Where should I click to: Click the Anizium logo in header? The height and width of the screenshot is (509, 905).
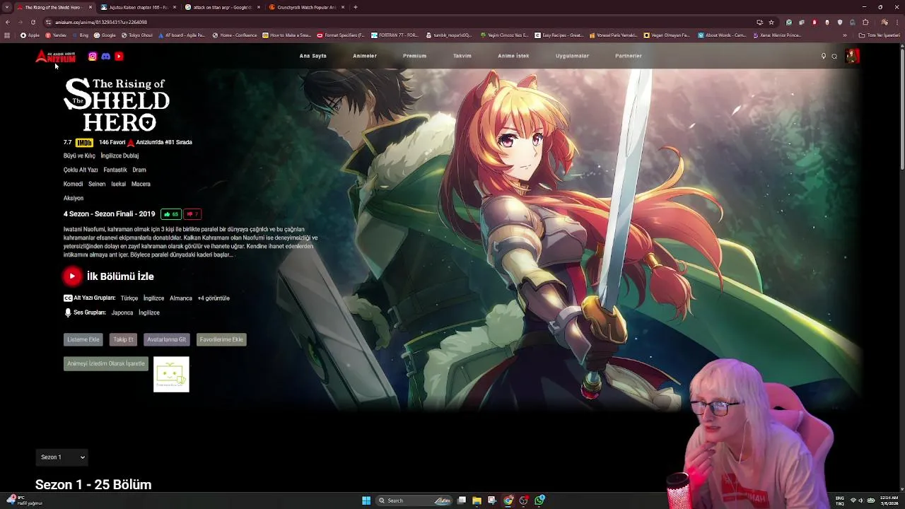point(55,57)
